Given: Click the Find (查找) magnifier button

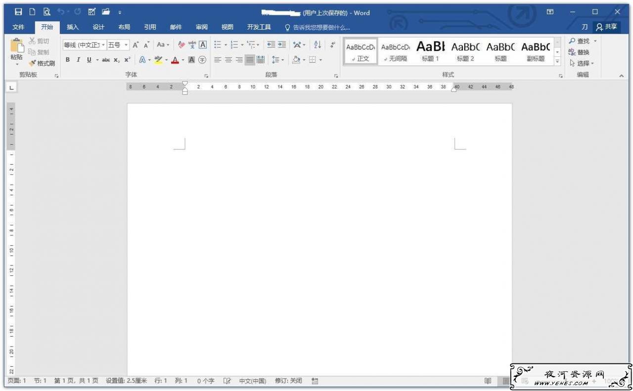Looking at the screenshot, I should pos(580,41).
